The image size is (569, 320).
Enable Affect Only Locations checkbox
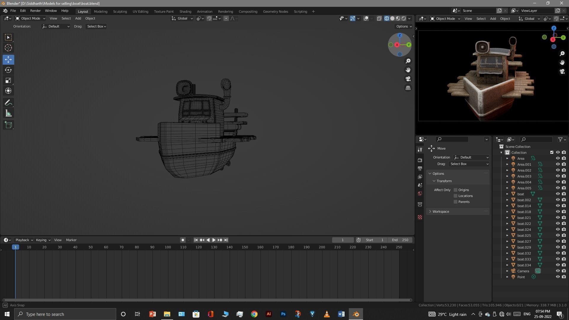455,196
